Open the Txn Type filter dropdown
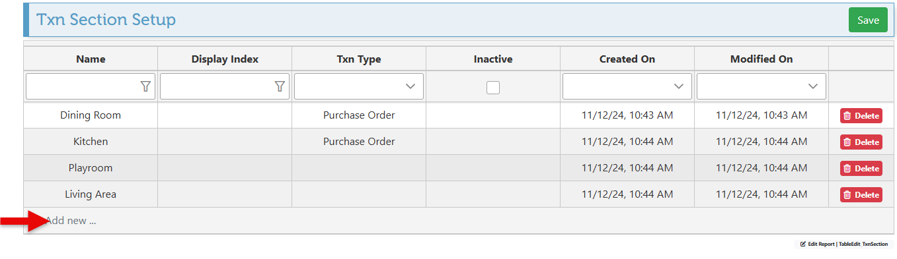Screen dimensions: 897x259 (x=359, y=86)
